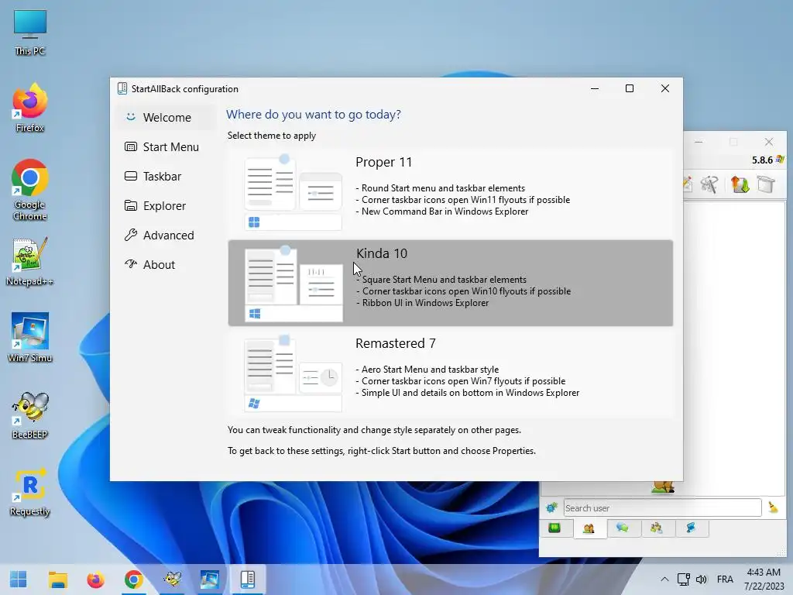793x595 pixels.
Task: Switch to the Taskbar settings page
Action: [x=166, y=176]
